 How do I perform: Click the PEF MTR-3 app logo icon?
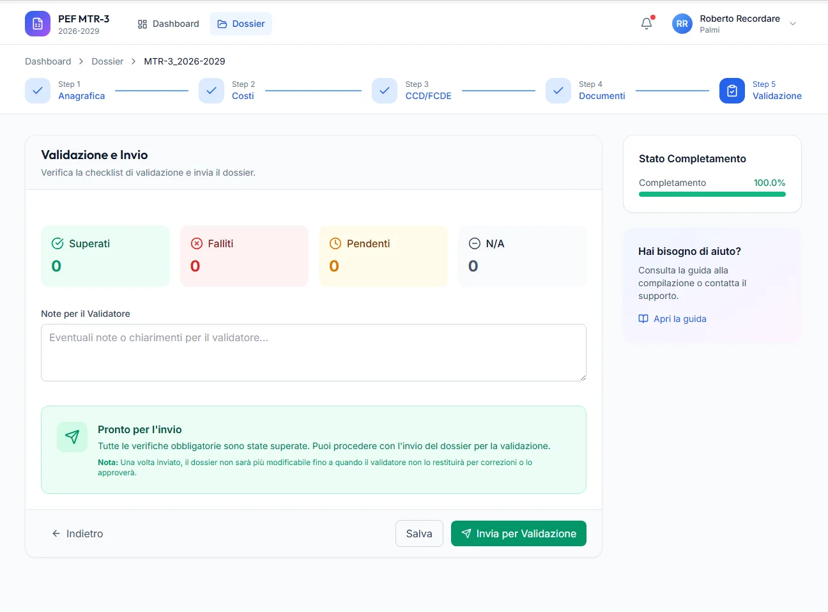[38, 24]
